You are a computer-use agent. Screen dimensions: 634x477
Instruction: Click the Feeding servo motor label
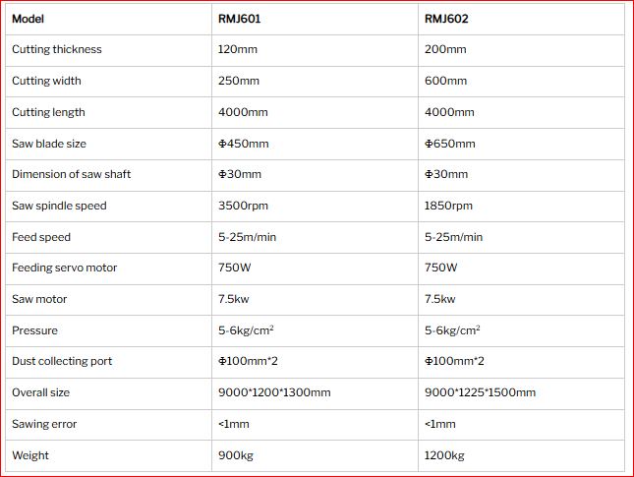(64, 268)
